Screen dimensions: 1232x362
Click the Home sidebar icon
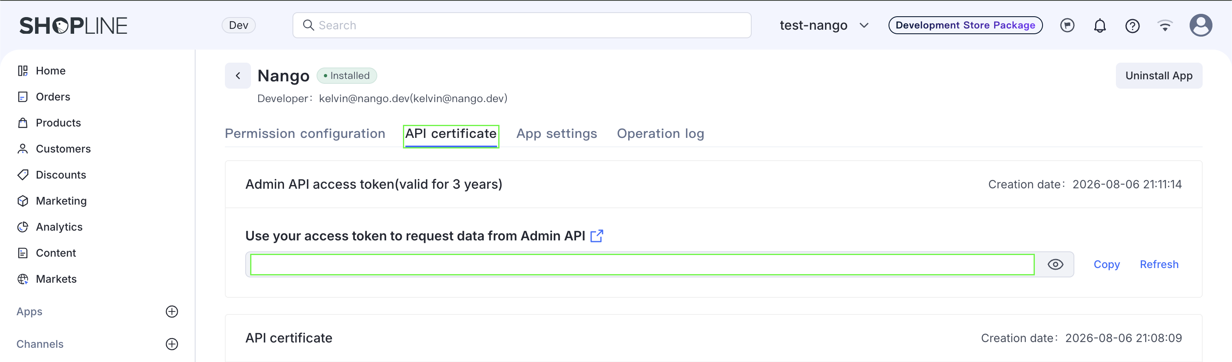22,71
